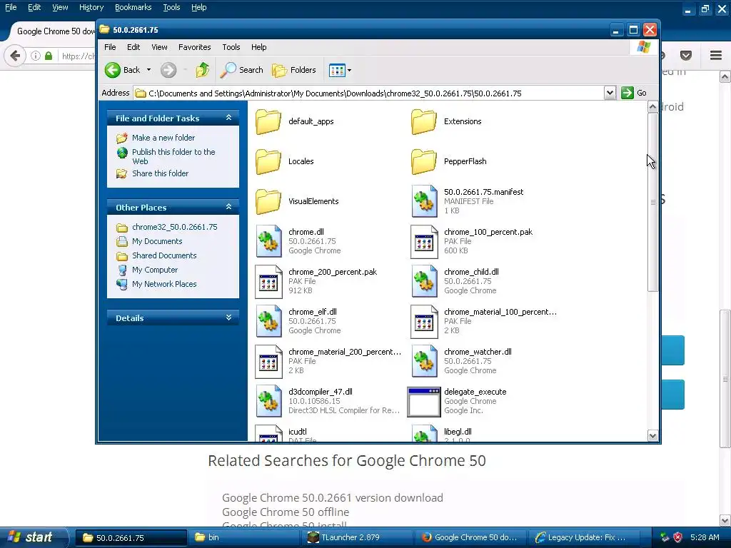Select the d3dcompiler_47.dll file icon
This screenshot has height=548, width=731.
tap(269, 402)
